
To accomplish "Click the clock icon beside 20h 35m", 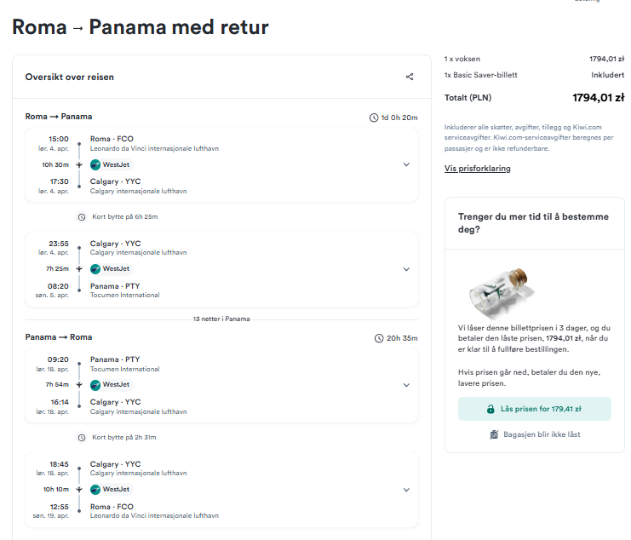I will (379, 338).
